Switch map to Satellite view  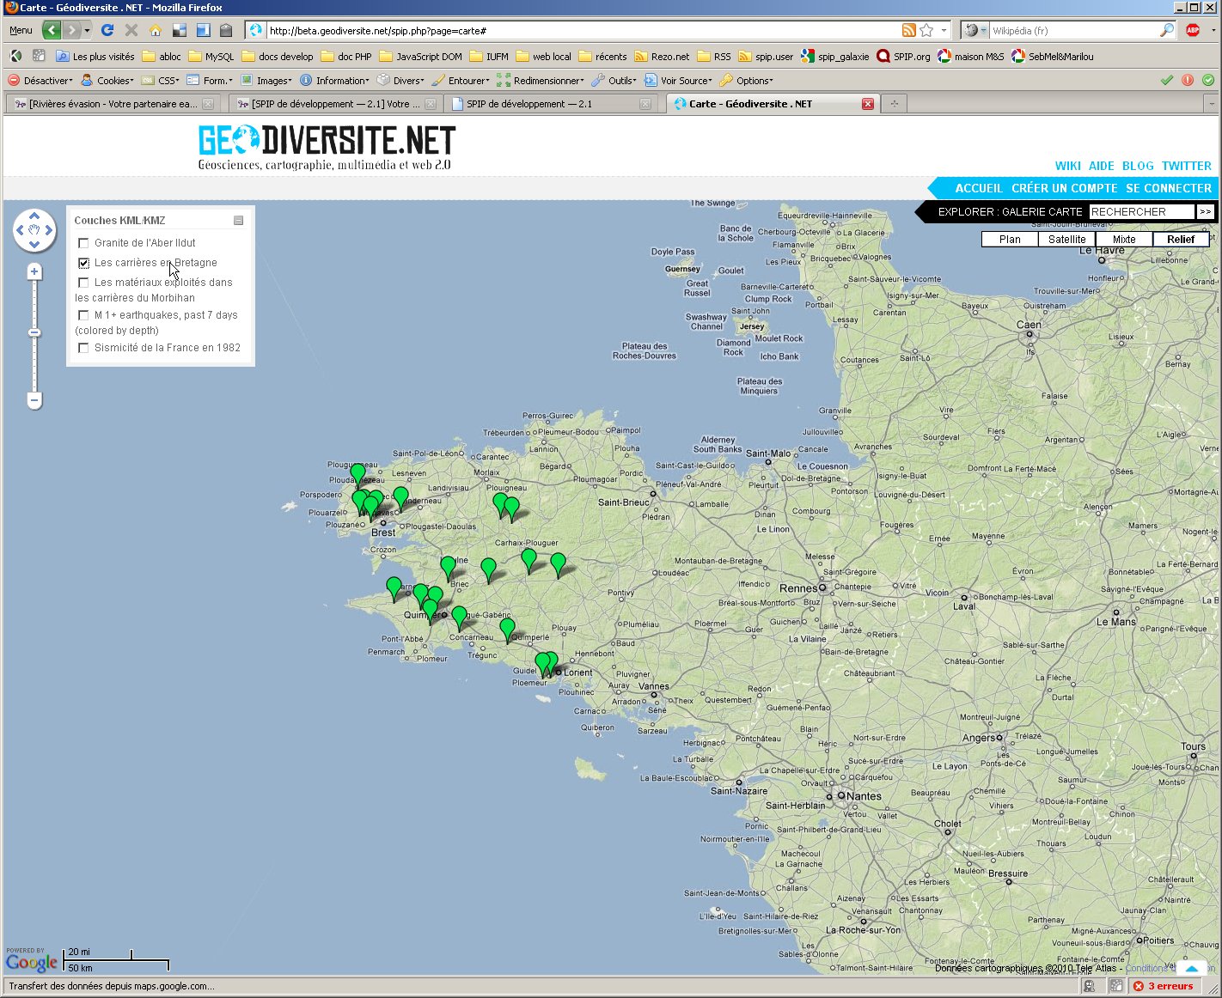click(1066, 240)
